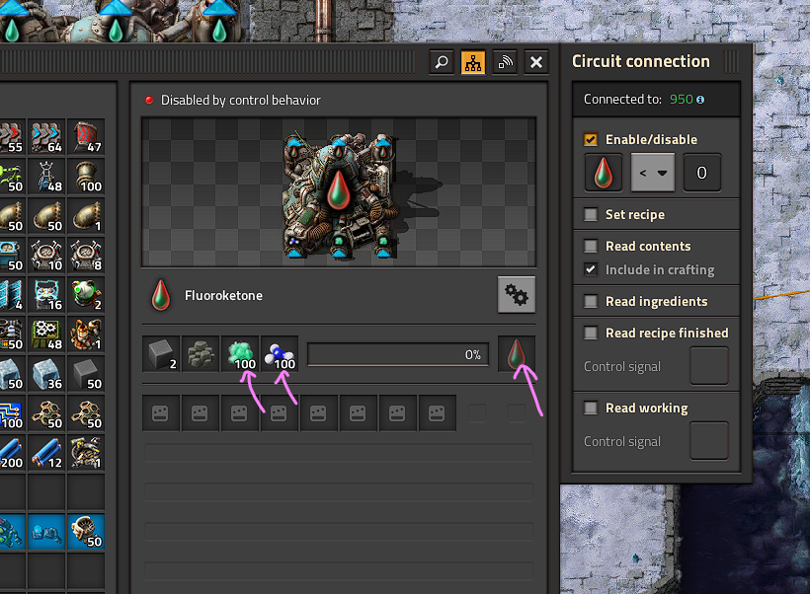Click the 0% crafting progress bar
The image size is (810, 594).
[x=398, y=354]
